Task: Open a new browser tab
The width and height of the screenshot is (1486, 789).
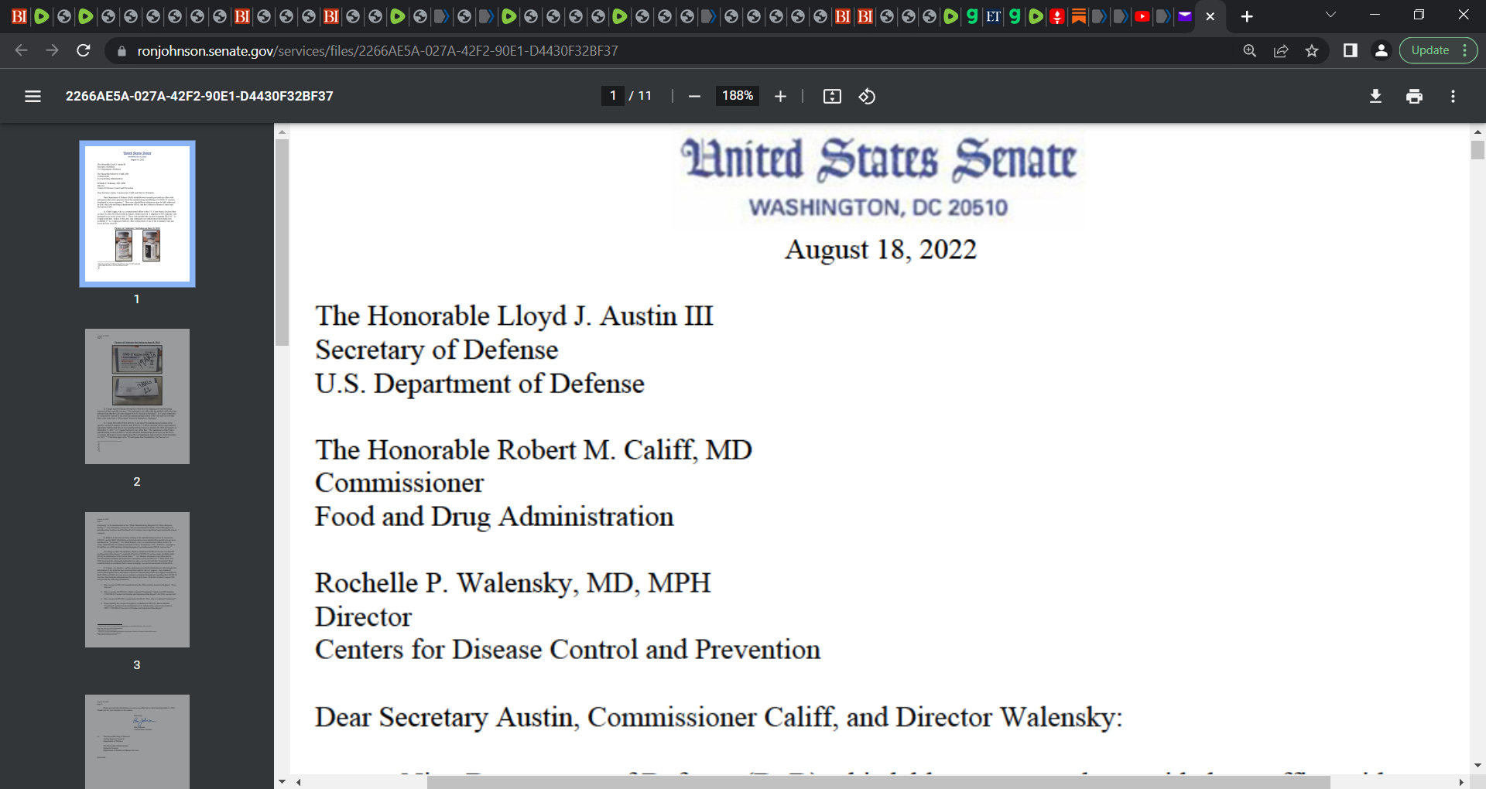Action: click(x=1246, y=16)
